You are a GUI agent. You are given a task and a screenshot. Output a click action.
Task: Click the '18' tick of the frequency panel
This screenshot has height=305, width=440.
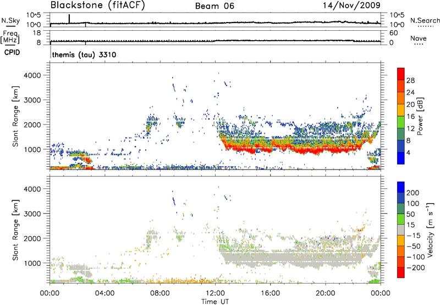(x=36, y=33)
